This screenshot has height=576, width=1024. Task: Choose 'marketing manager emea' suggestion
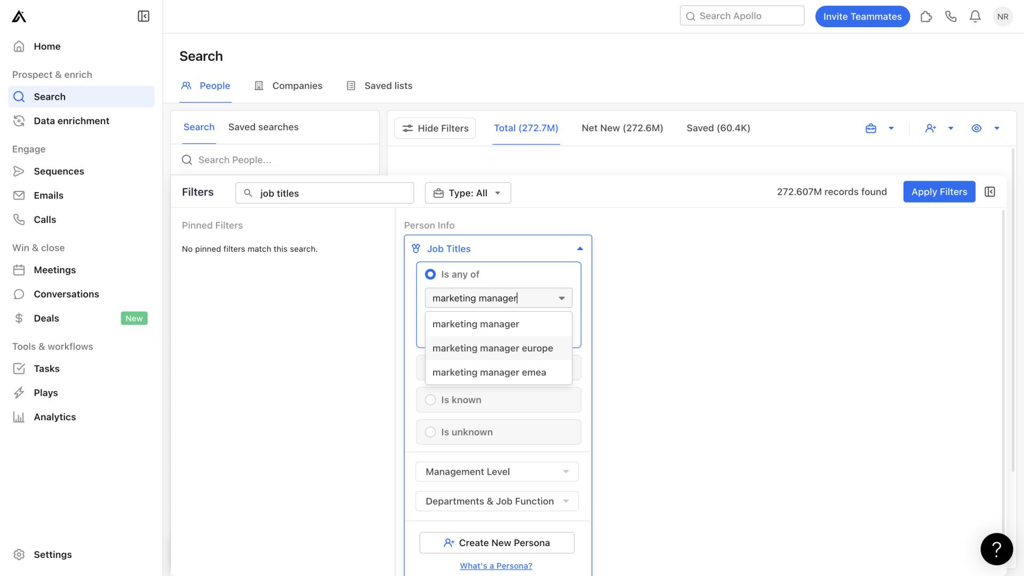pyautogui.click(x=499, y=372)
